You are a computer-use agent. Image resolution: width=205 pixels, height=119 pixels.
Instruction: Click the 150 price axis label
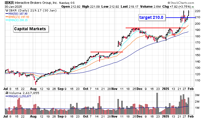click(198, 55)
